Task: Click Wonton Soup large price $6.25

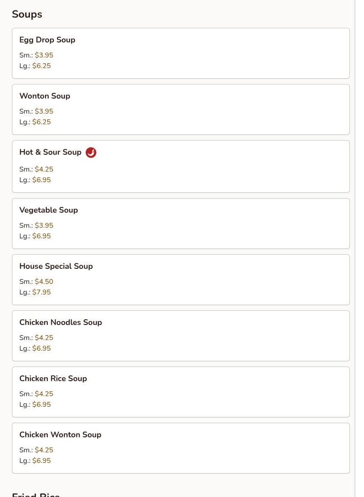Action: (x=42, y=122)
